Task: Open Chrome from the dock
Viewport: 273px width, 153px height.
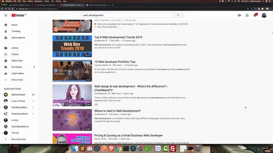Action: point(119,148)
